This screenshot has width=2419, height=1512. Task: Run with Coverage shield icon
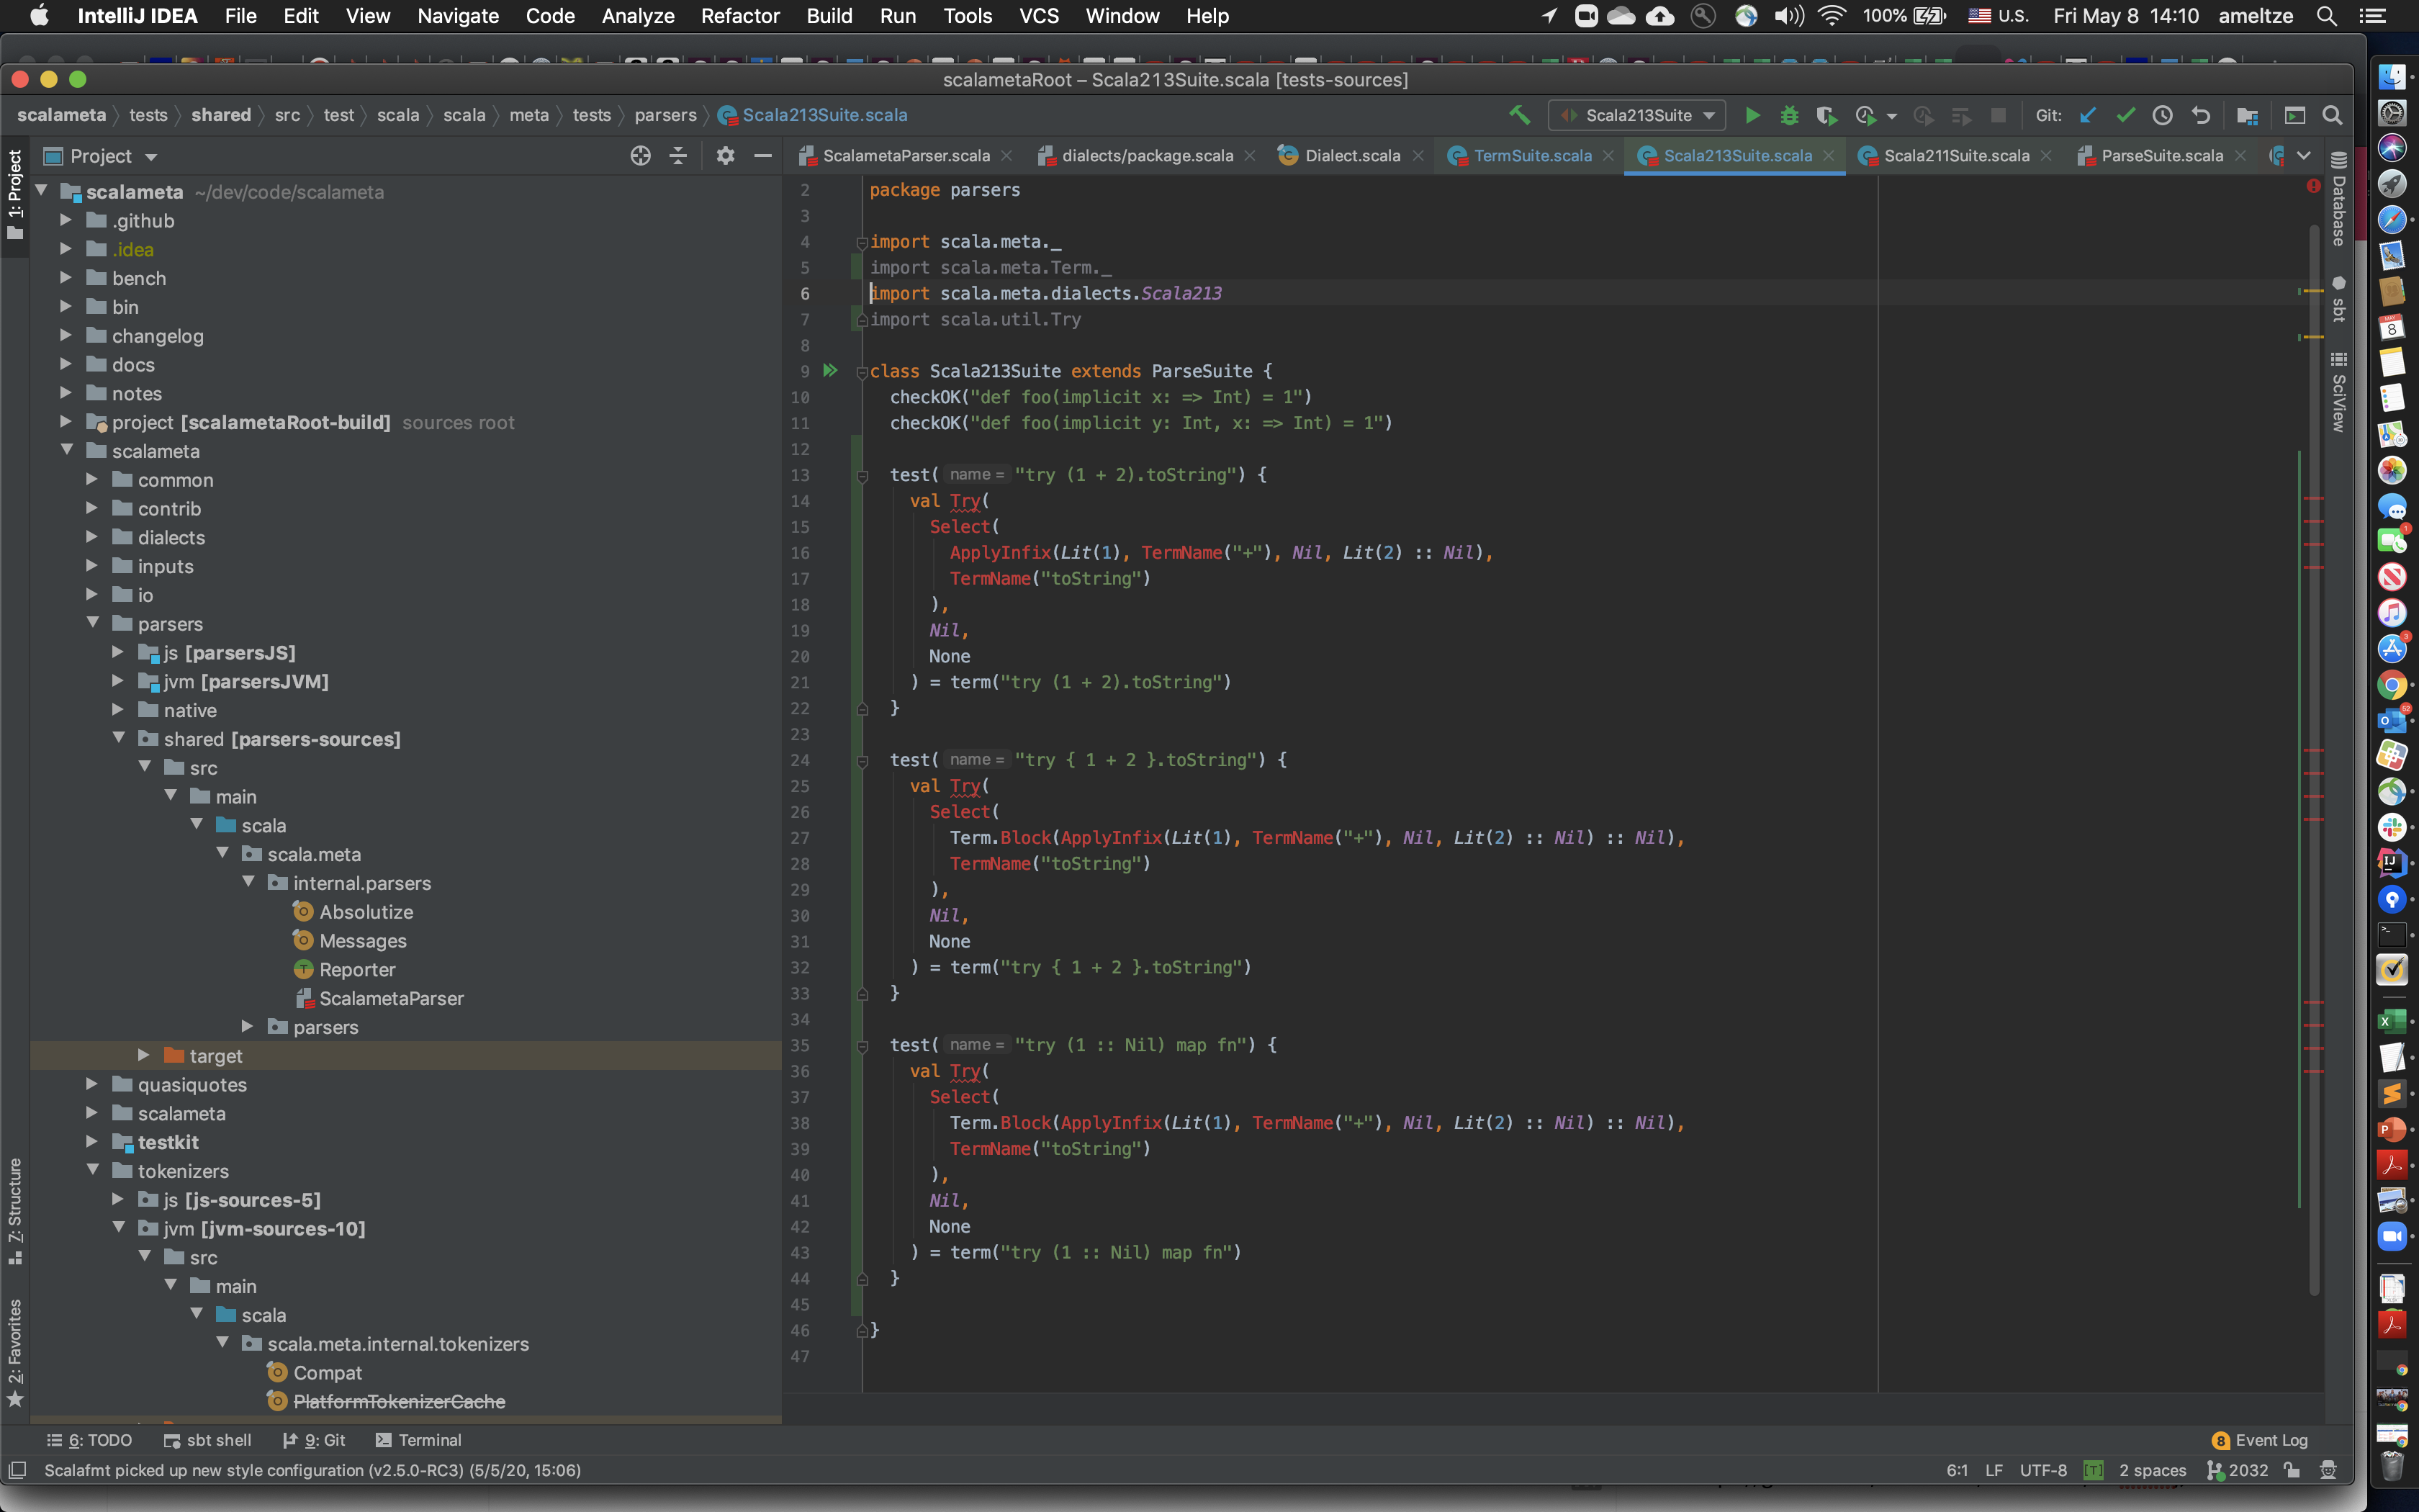pos(1826,115)
